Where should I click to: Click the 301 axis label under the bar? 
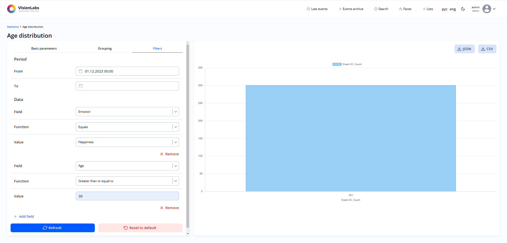click(351, 195)
